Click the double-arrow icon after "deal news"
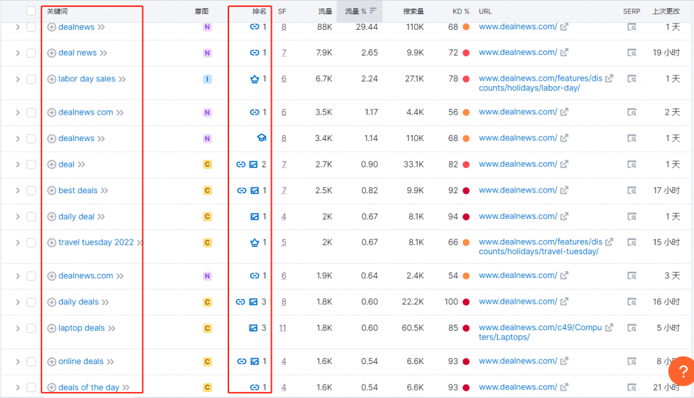 [104, 53]
